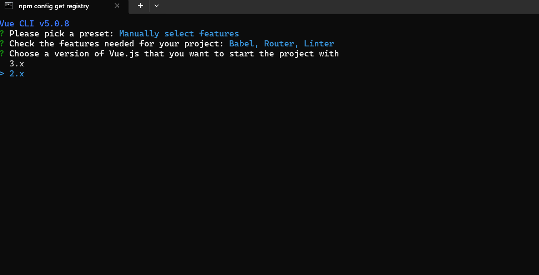
Task: Click the "Choose a version of Vue.js" prompt
Action: (174, 54)
